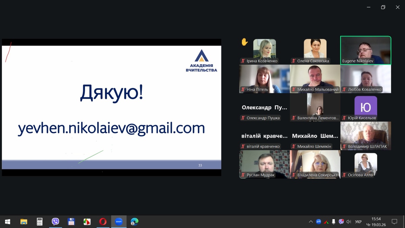The image size is (405, 228).
Task: Launch Opera browser from taskbar
Action: pyautogui.click(x=103, y=222)
